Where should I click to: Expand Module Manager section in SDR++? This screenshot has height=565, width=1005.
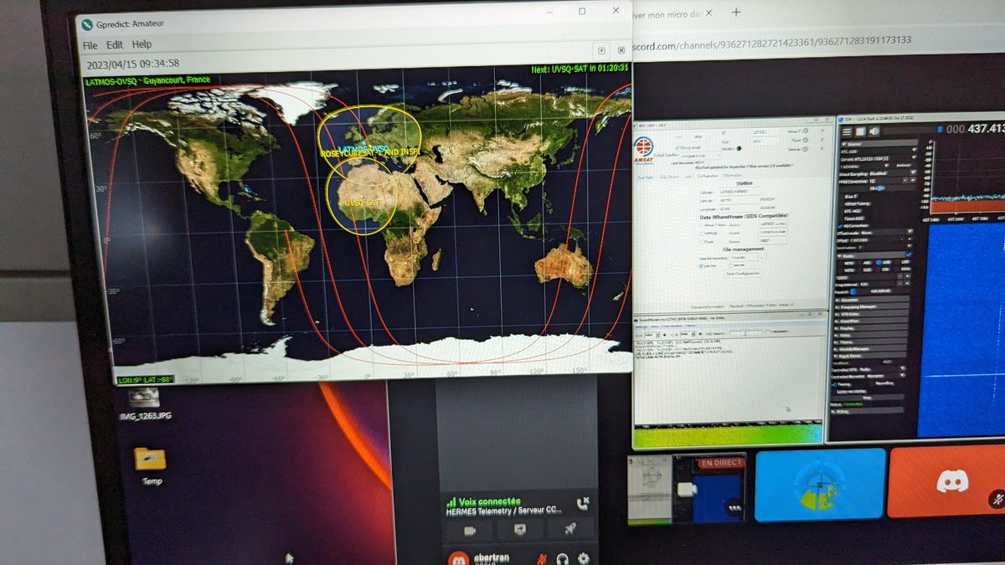coord(871,349)
